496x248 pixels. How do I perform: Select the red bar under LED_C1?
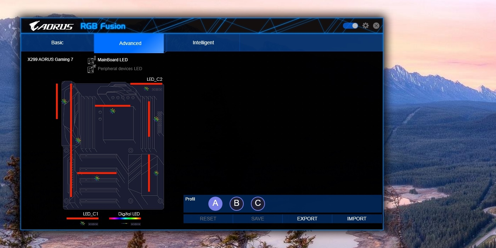tap(83, 219)
